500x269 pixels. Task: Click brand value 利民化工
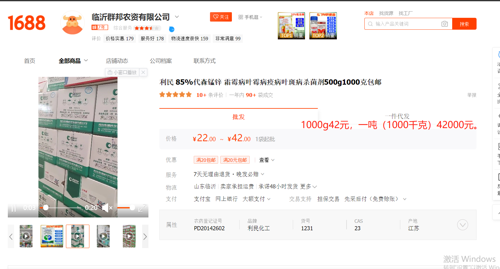tap(259, 228)
